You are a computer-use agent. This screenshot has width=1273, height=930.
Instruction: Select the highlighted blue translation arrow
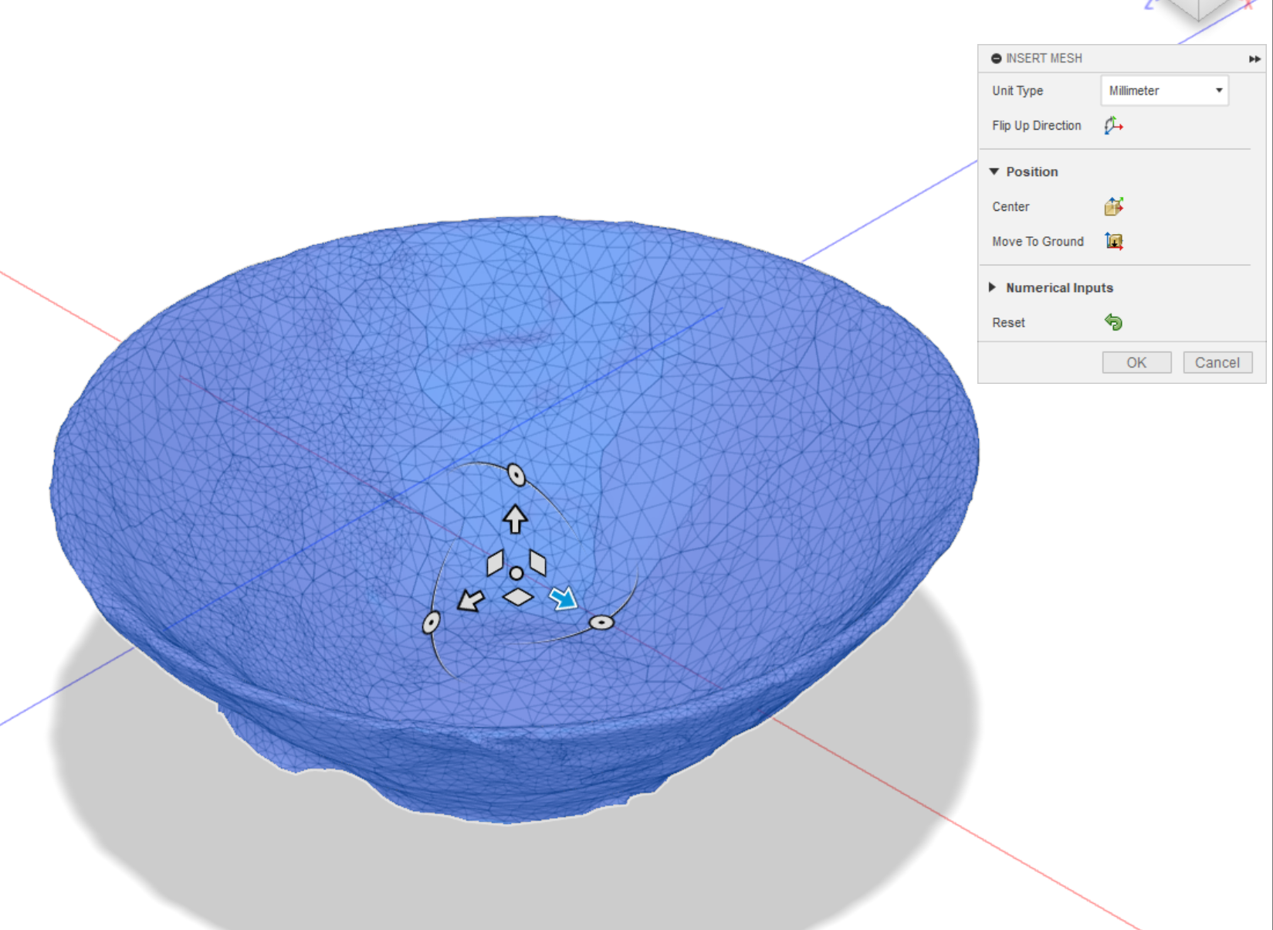pyautogui.click(x=564, y=596)
